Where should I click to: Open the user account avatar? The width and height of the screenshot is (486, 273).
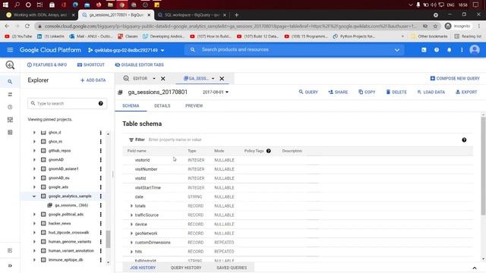[x=475, y=49]
